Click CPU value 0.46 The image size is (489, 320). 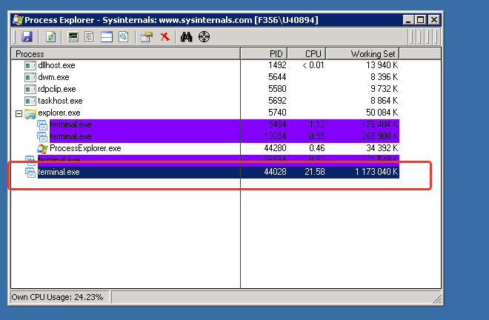click(x=317, y=148)
